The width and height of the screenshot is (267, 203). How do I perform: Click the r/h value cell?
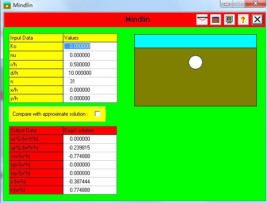(90, 65)
